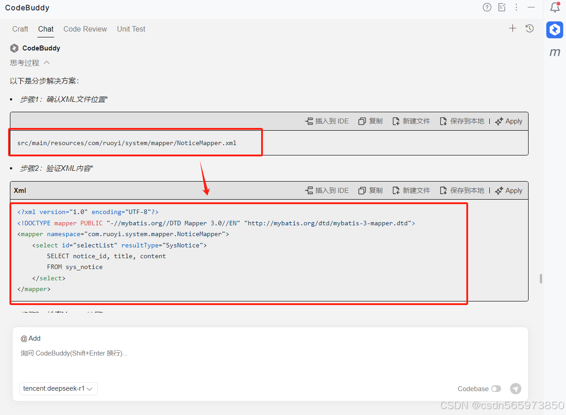
Task: Create new file from the path snippet
Action: [x=411, y=121]
